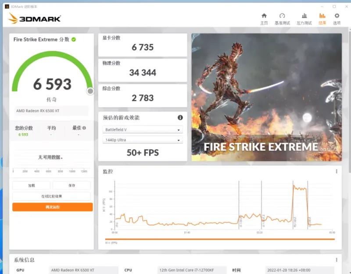Click the 50+ FPS estimate
351x274 pixels.
pos(143,153)
